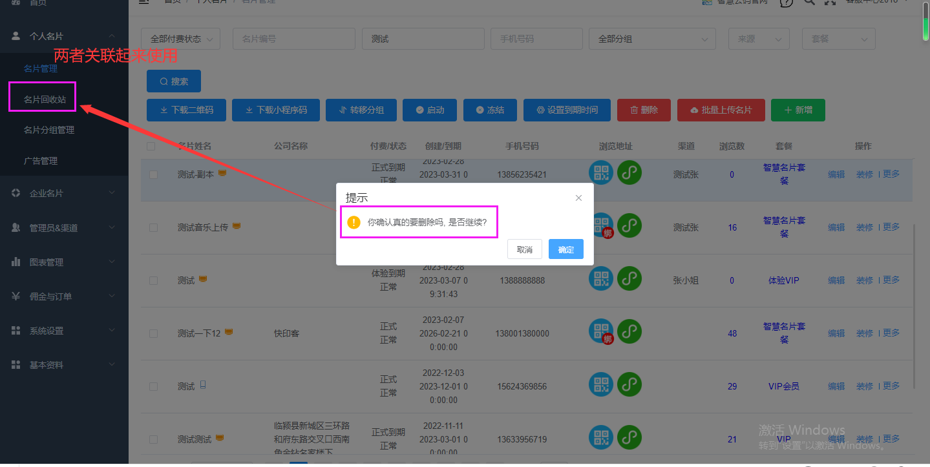Click the QR code icon for 测试-副本 row
Viewport: 930px width, 467px height.
coord(600,172)
